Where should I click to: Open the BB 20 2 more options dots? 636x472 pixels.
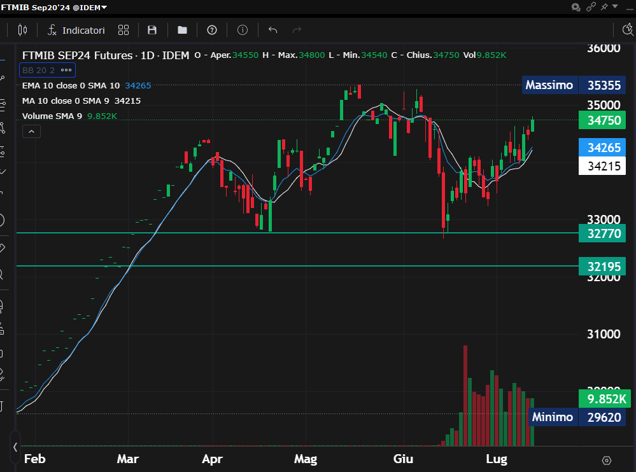[66, 70]
